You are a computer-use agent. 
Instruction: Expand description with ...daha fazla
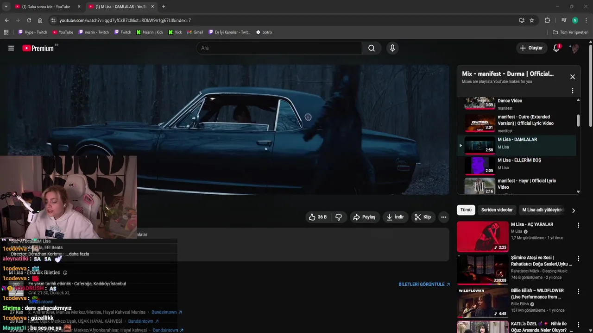[77, 254]
